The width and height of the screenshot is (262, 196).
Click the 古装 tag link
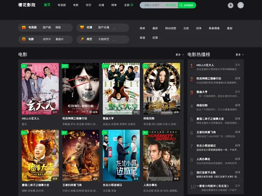[186, 28]
